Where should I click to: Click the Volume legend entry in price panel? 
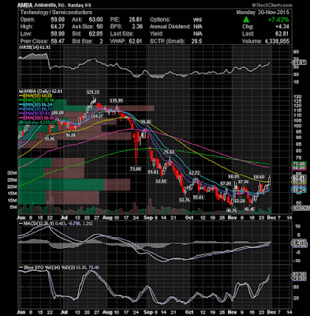(37, 122)
